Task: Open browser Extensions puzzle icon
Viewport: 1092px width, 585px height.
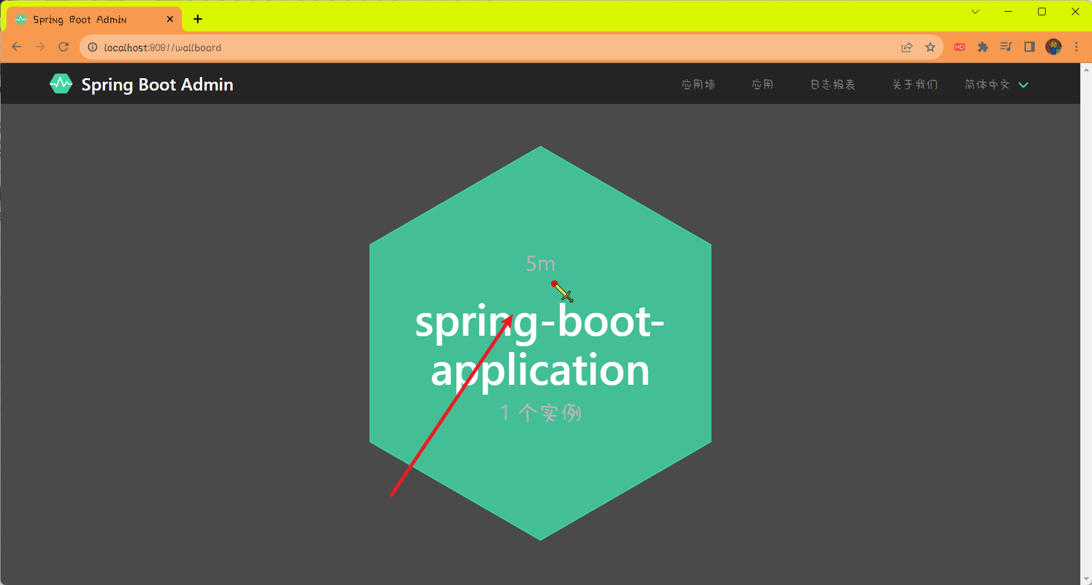Action: [983, 47]
